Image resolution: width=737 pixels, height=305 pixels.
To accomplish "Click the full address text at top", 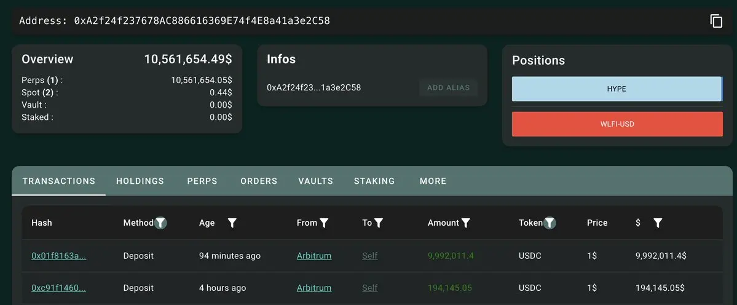I will tap(202, 21).
